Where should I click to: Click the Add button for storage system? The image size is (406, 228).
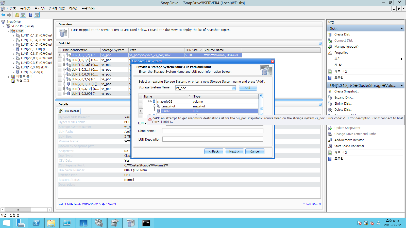248,88
